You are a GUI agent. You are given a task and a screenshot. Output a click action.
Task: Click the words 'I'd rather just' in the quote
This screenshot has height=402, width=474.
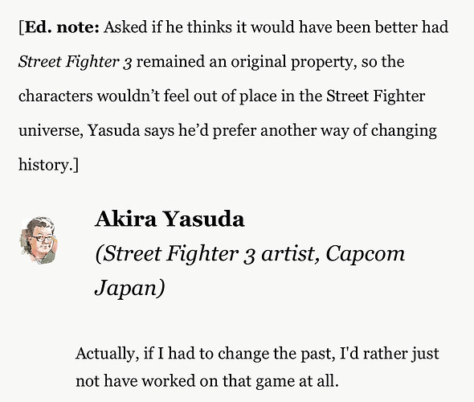[x=390, y=354]
